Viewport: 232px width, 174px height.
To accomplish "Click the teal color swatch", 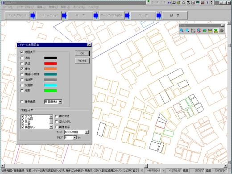I will pos(50,75).
